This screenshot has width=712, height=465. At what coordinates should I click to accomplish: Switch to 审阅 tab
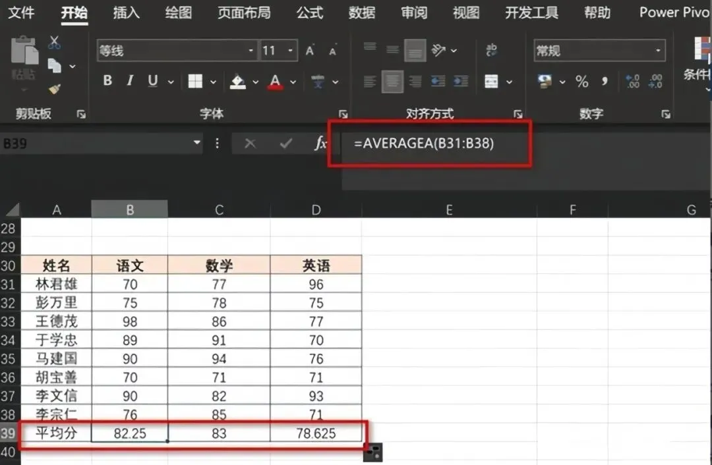414,13
